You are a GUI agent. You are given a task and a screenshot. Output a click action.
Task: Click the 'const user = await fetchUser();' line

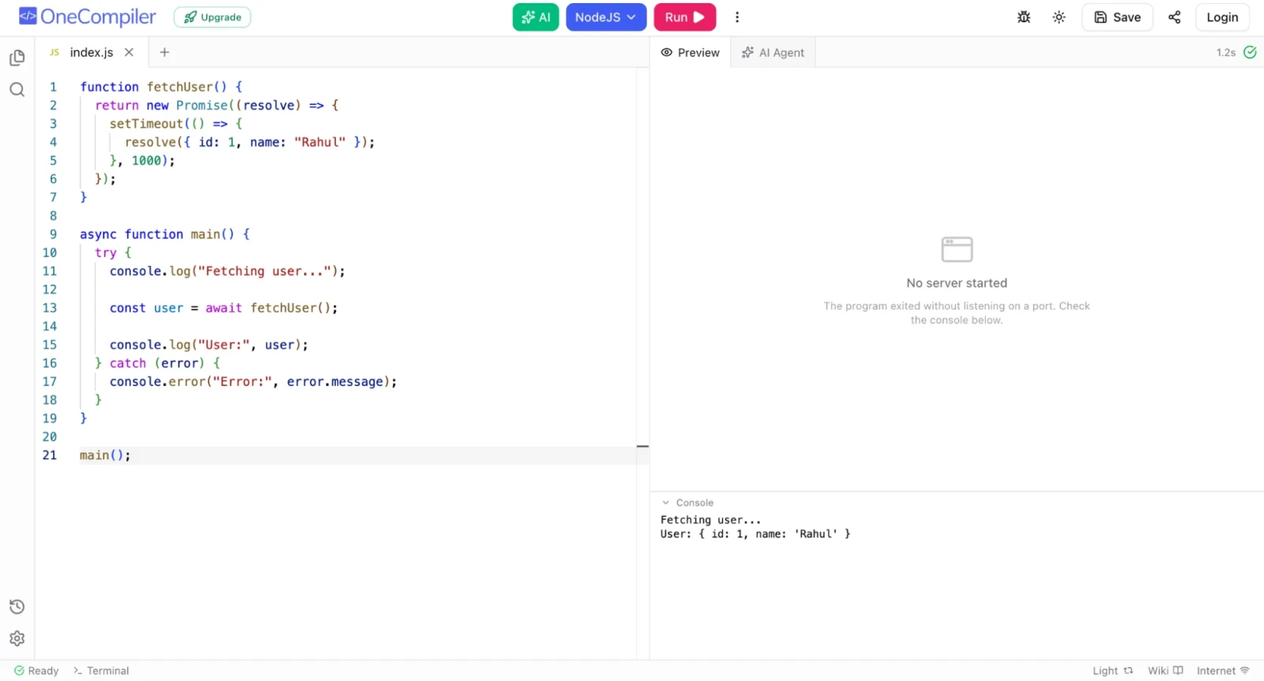pyautogui.click(x=224, y=308)
